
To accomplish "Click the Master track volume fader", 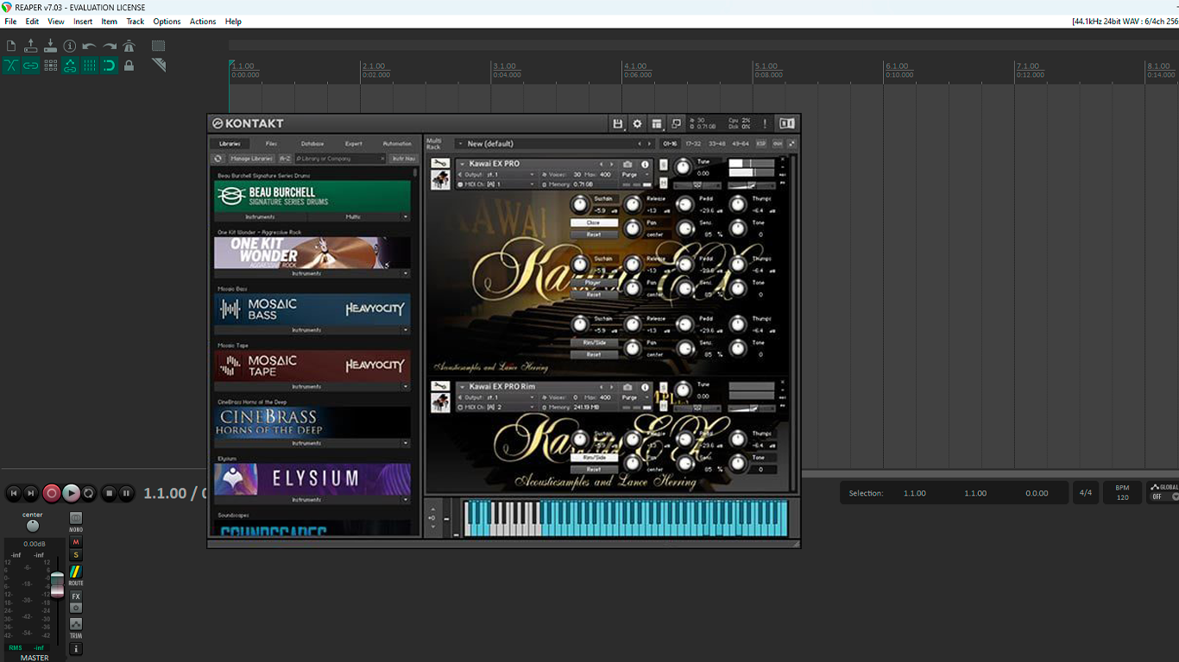I will pos(57,584).
